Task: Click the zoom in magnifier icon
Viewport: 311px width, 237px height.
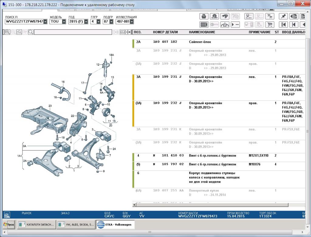Action: 8,32
